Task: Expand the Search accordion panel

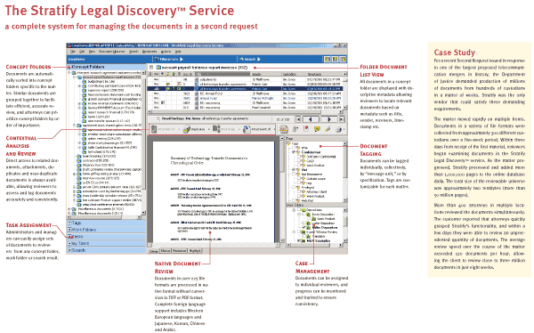Action: pos(106,250)
